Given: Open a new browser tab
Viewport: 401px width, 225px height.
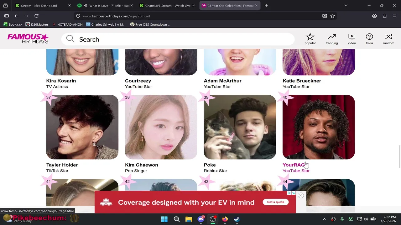Looking at the screenshot, I should [266, 6].
